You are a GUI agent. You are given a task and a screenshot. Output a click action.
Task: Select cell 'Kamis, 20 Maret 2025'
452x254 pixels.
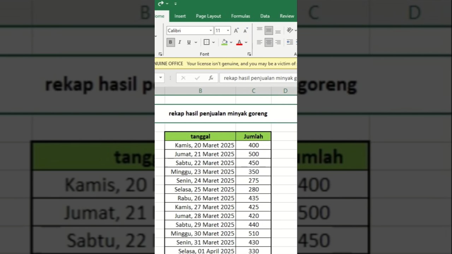(200, 145)
